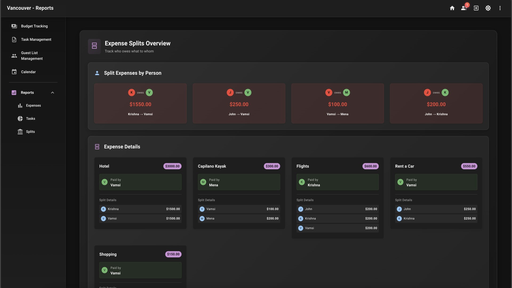Click the Flights paid by Krishna box
The height and width of the screenshot is (288, 512).
(x=337, y=182)
